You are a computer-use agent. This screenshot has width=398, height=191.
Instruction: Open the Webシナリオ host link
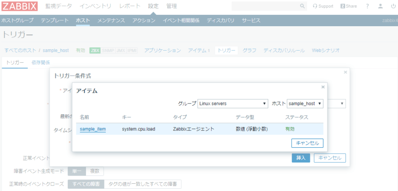pyautogui.click(x=326, y=51)
